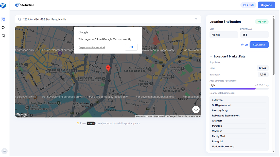Open the map Terms link
Image resolution: width=280 pixels, height=157 pixels.
pos(180,116)
